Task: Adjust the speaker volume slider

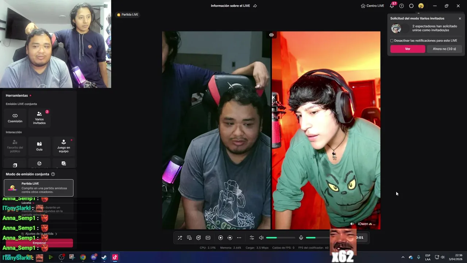Action: 280,238
